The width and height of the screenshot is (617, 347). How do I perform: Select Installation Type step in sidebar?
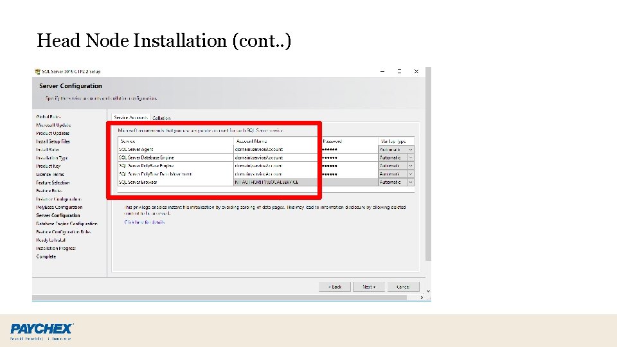point(52,158)
